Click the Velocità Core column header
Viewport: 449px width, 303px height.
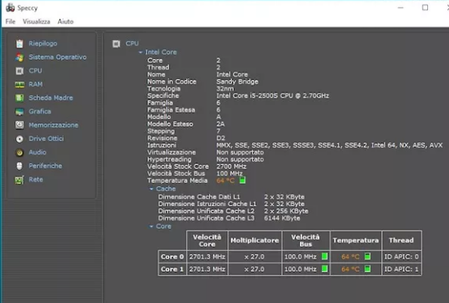pyautogui.click(x=207, y=241)
